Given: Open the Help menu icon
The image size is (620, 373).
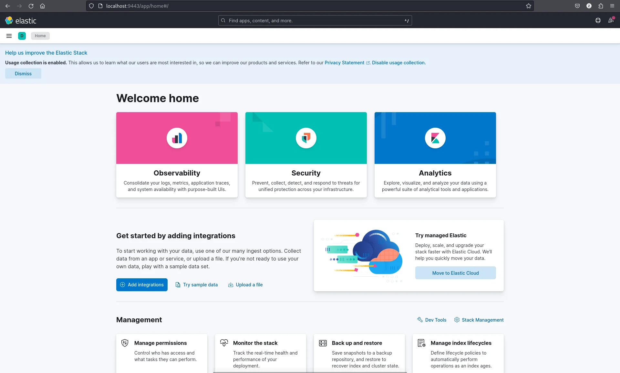Looking at the screenshot, I should (x=598, y=20).
